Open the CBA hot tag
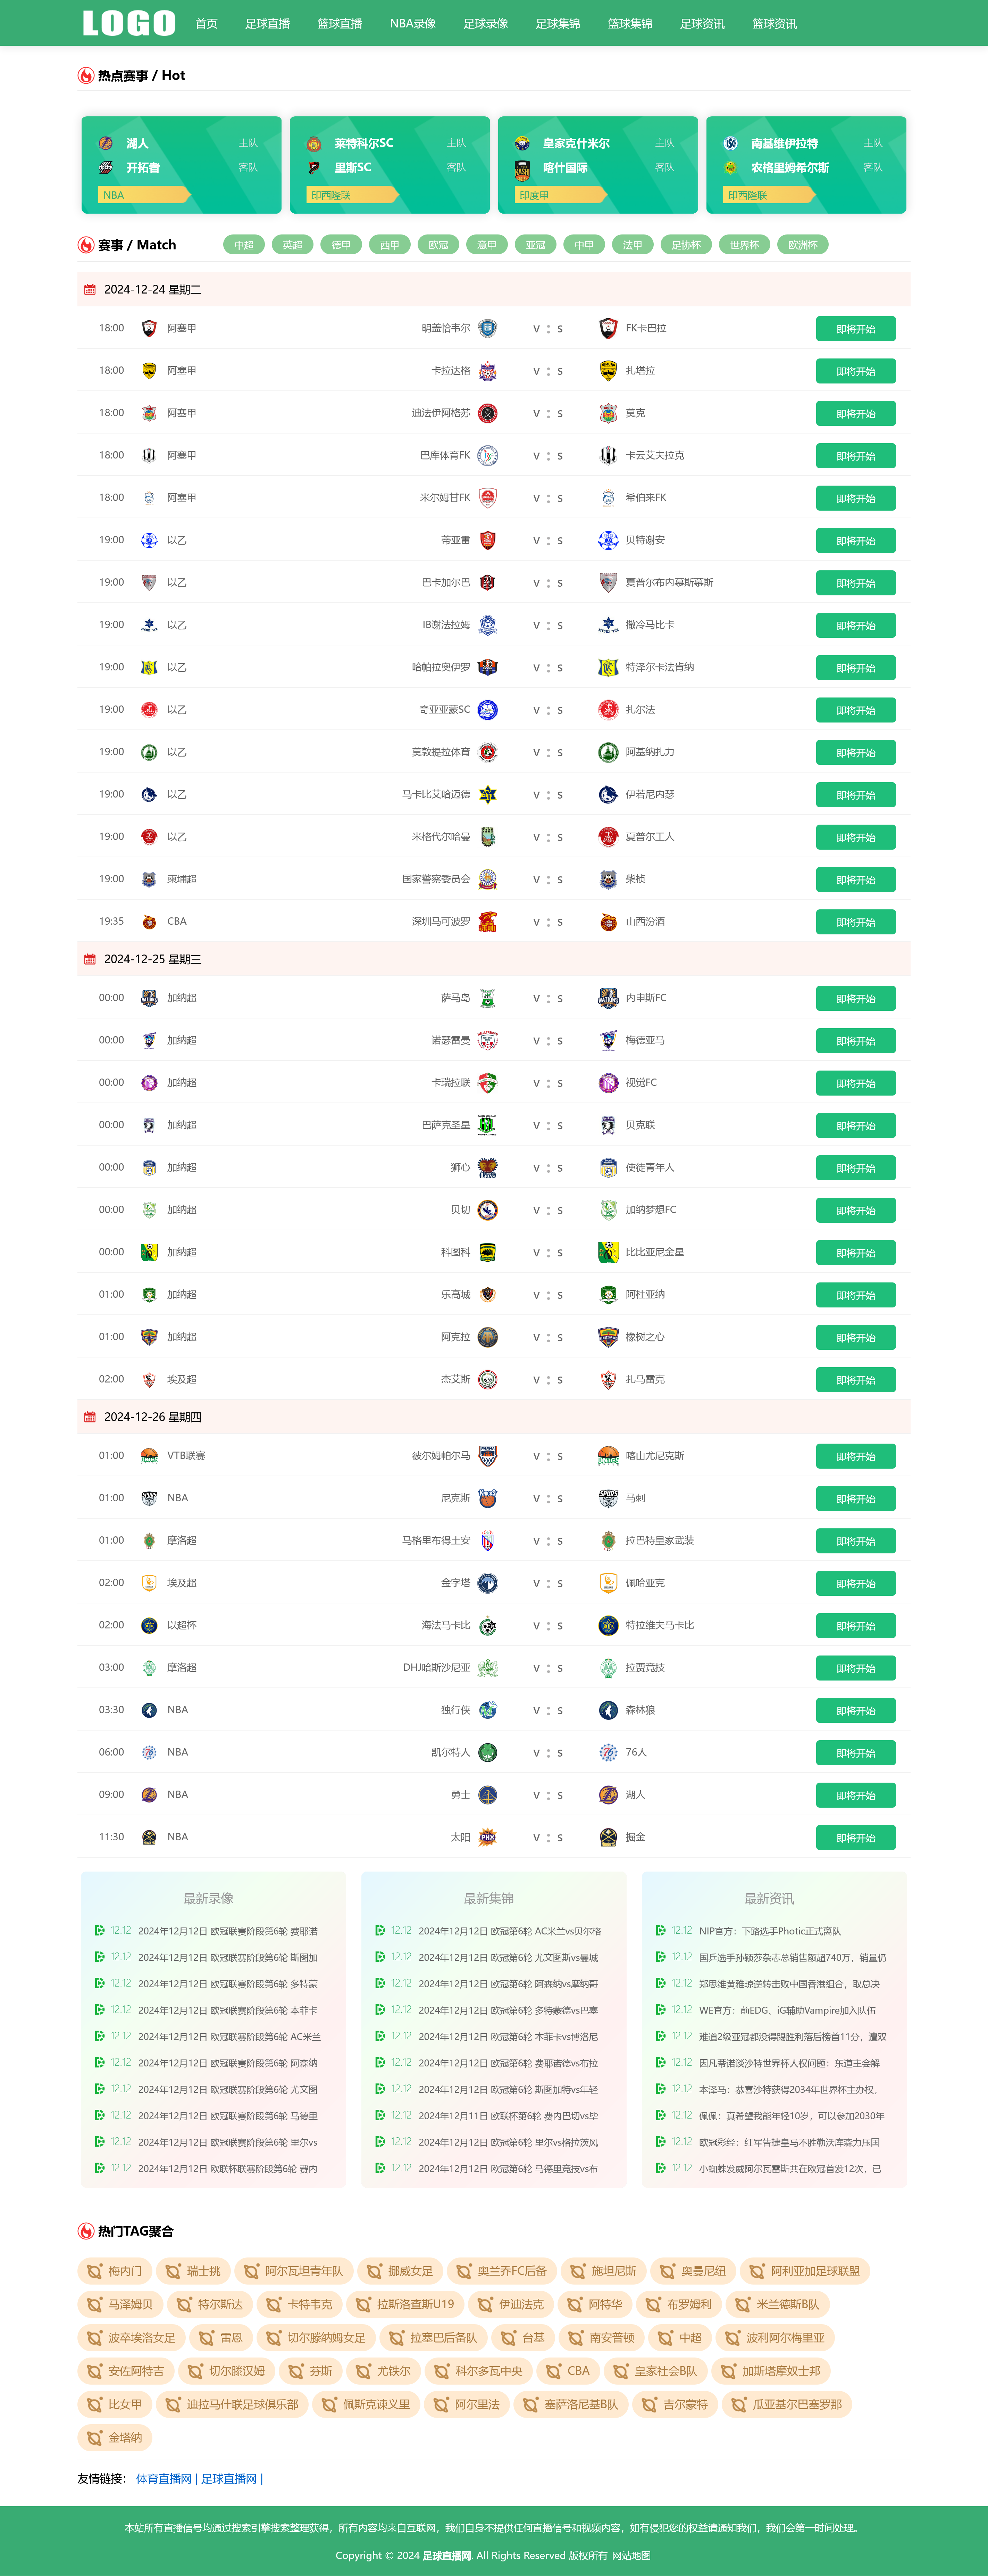 568,2371
